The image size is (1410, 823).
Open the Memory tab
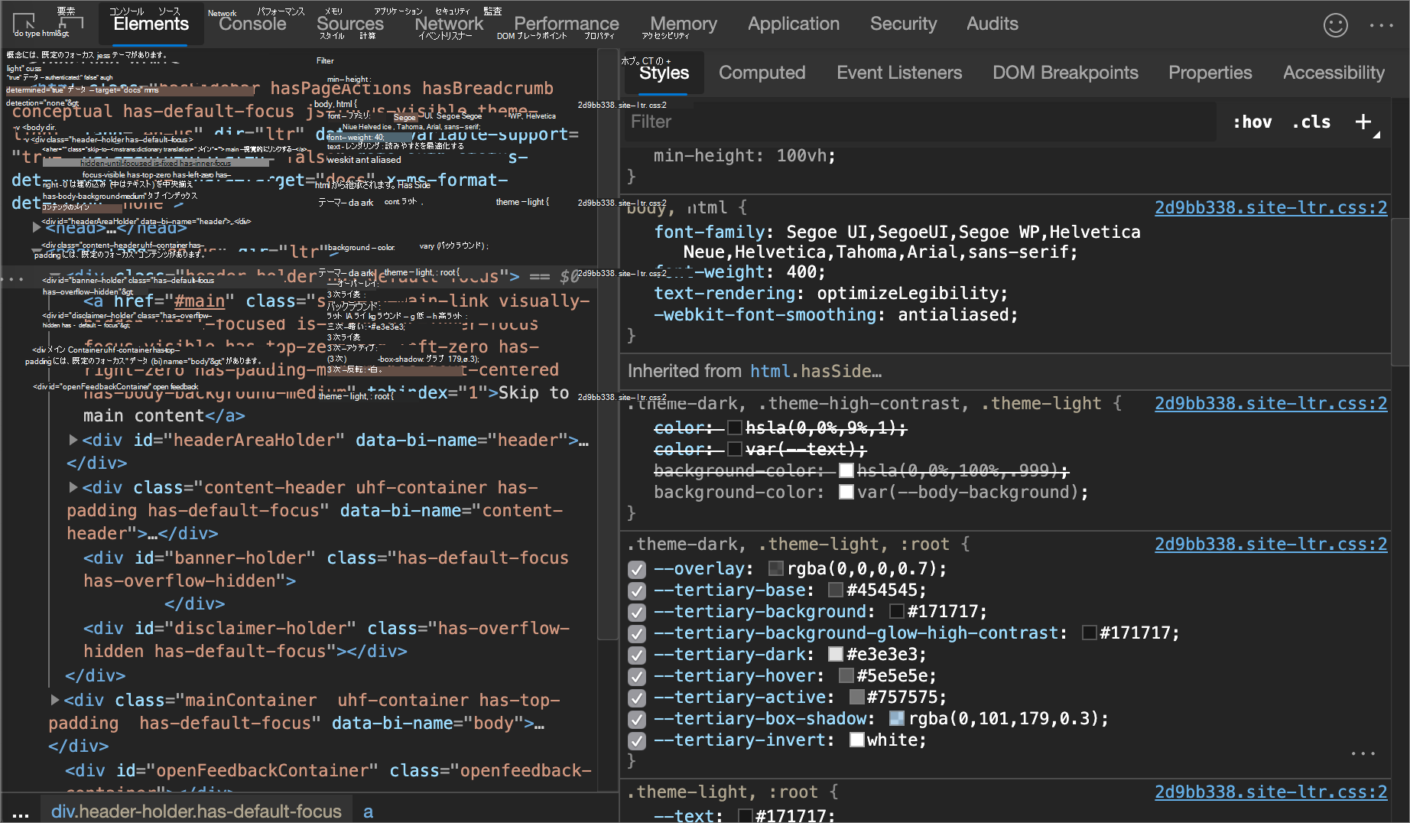pyautogui.click(x=684, y=24)
